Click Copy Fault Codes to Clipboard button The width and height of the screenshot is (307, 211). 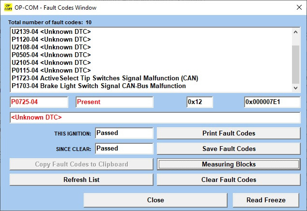click(81, 164)
